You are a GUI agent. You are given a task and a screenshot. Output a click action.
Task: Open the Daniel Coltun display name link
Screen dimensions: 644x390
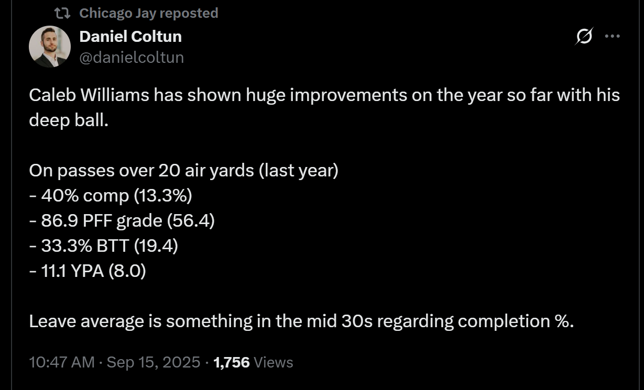tap(130, 37)
